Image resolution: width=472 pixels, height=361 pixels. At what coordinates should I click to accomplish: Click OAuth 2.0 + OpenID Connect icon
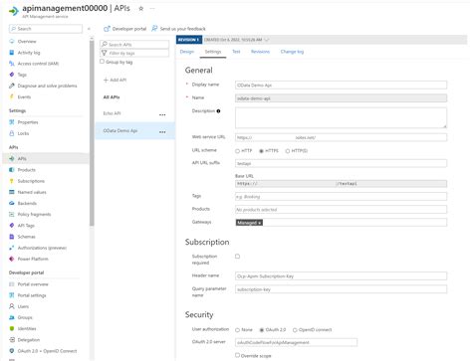(x=12, y=351)
